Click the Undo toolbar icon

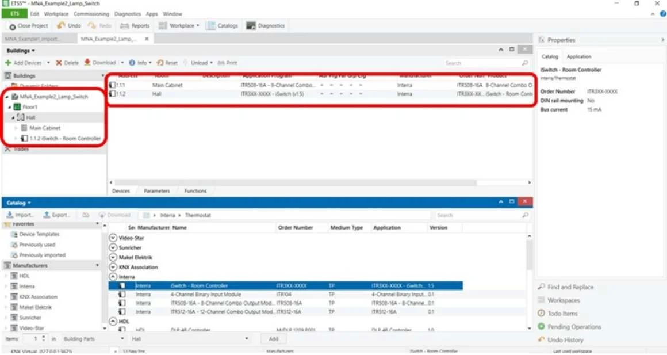[62, 25]
